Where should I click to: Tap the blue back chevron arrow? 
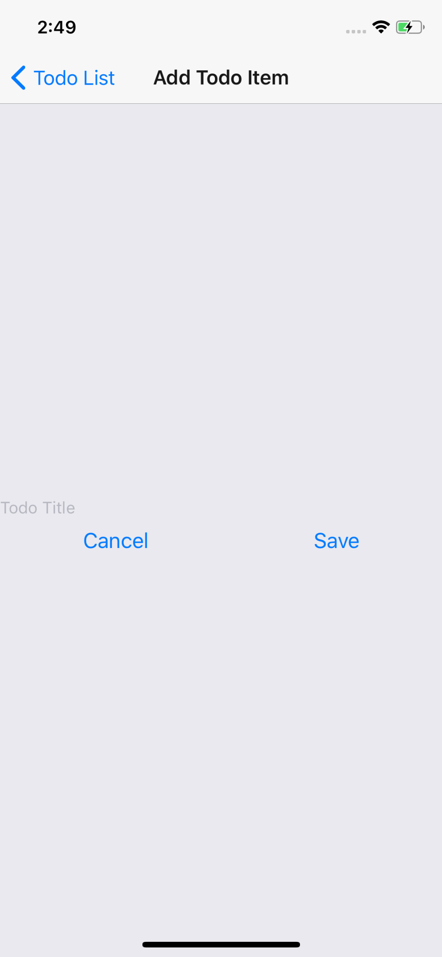point(18,78)
